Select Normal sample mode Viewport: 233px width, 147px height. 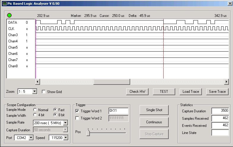point(35,110)
